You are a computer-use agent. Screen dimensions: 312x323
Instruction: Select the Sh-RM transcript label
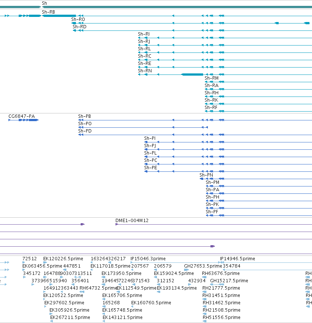point(212,78)
